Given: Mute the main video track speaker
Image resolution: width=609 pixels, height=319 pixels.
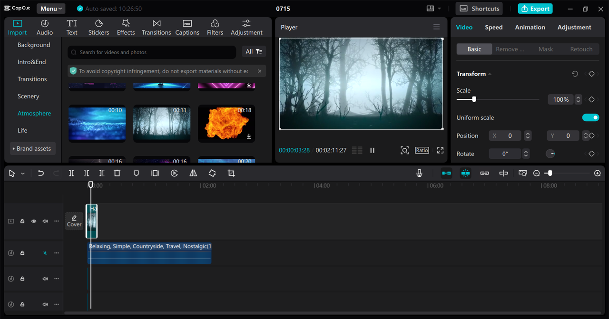Looking at the screenshot, I should point(45,221).
